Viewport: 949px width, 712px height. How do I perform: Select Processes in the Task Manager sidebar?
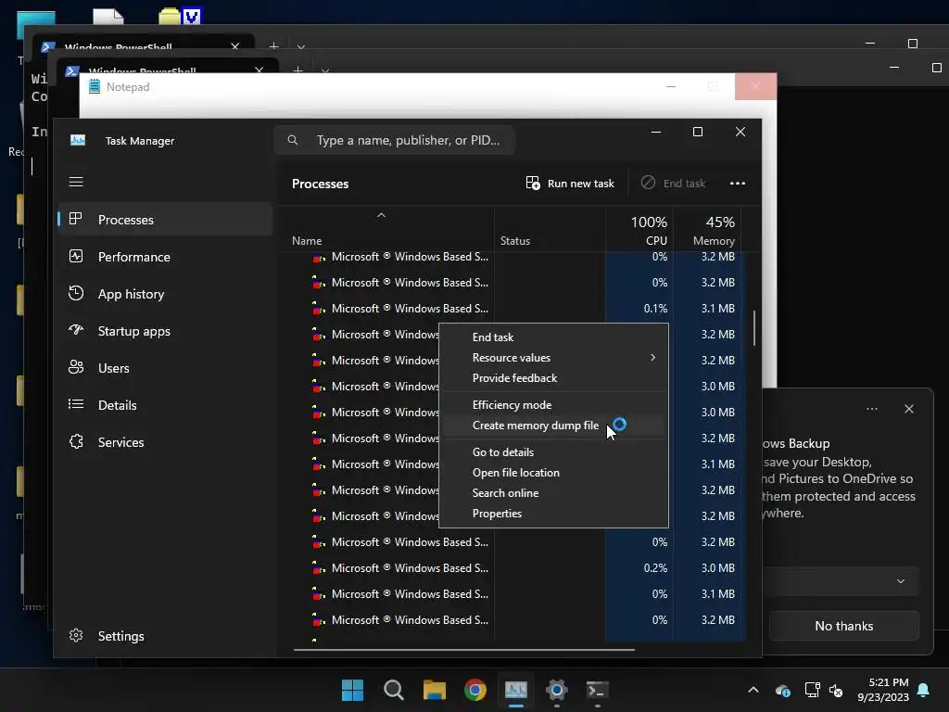(x=165, y=220)
